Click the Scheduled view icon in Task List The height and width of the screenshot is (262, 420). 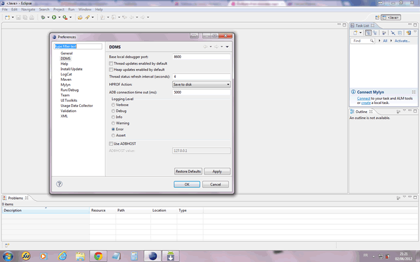[x=375, y=33]
